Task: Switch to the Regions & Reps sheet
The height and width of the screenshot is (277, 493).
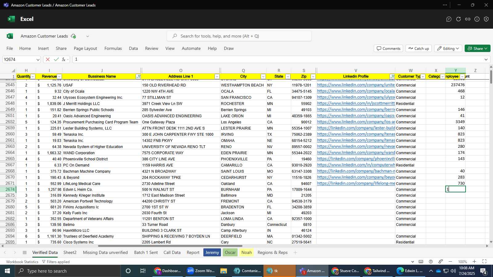Action: pos(272,253)
